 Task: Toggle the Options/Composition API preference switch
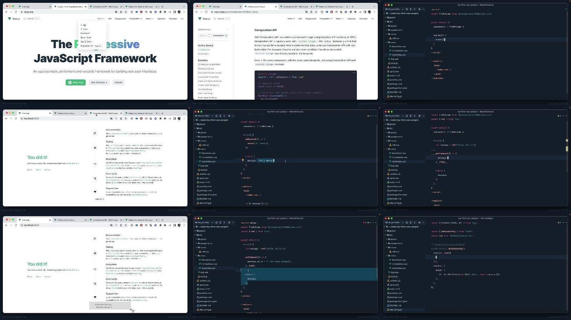209,36
